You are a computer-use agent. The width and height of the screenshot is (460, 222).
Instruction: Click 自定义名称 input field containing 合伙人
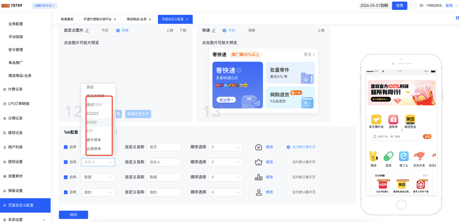[164, 162]
